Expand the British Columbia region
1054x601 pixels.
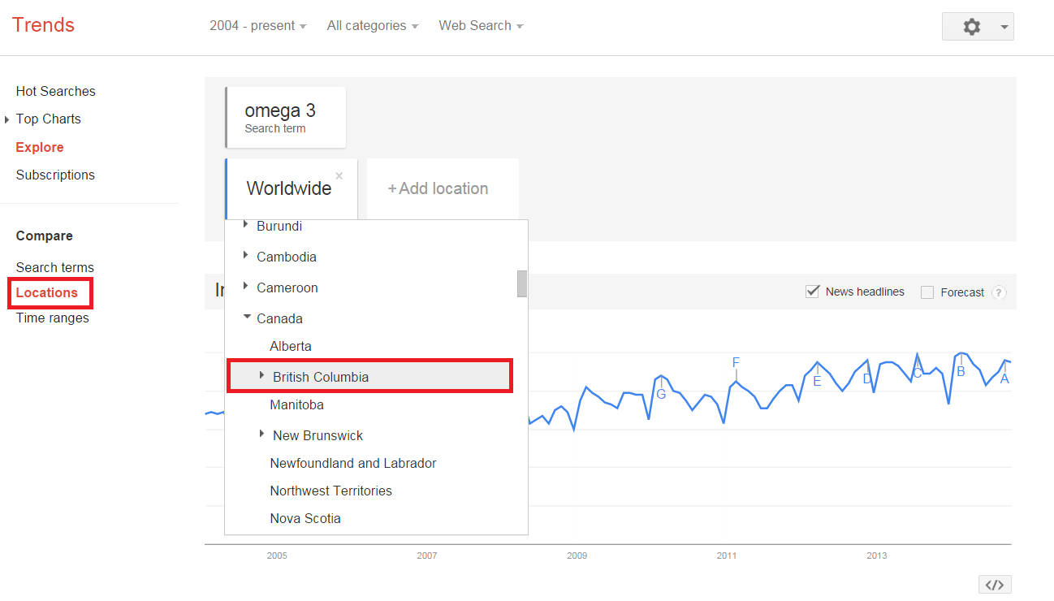coord(261,376)
